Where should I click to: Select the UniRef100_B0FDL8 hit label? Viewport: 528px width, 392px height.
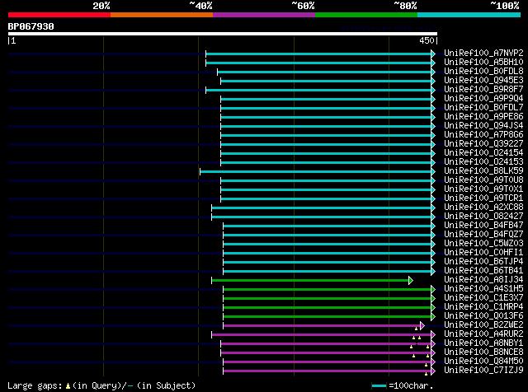483,72
